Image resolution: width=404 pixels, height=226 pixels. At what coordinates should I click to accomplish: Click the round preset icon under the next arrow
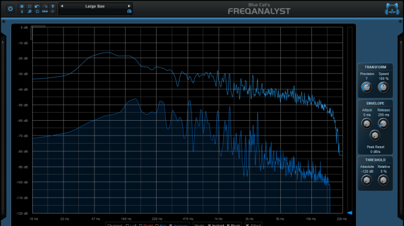129,11
